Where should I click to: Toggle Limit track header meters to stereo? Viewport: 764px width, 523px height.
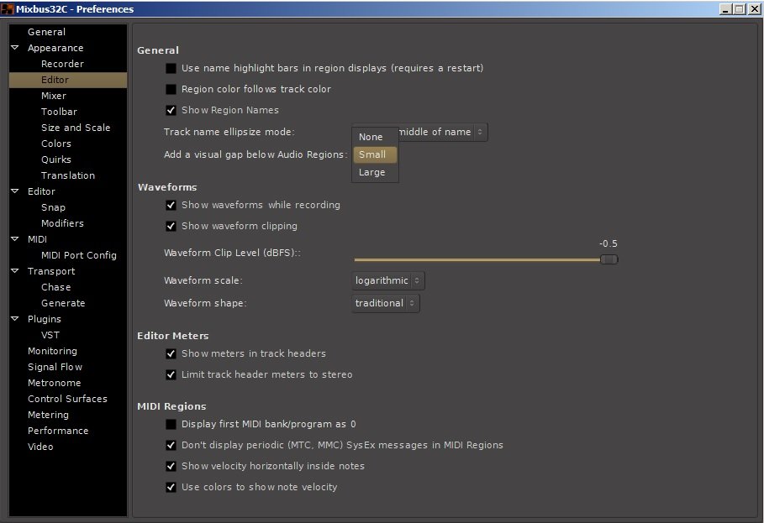click(171, 374)
